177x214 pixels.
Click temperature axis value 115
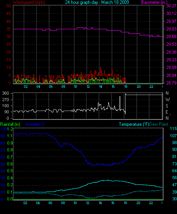(173, 128)
